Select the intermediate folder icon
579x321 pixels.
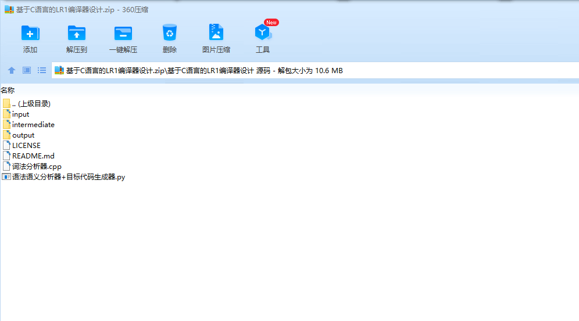[6, 124]
